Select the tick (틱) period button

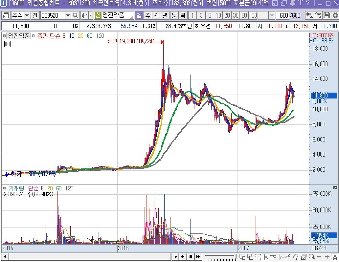coord(183,15)
